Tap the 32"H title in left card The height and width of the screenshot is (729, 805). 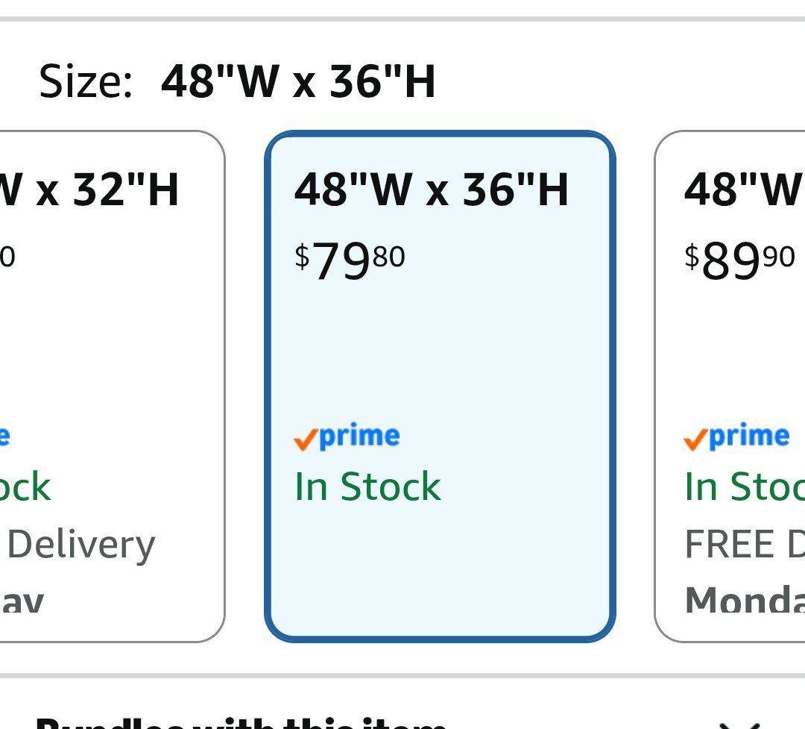(x=89, y=190)
